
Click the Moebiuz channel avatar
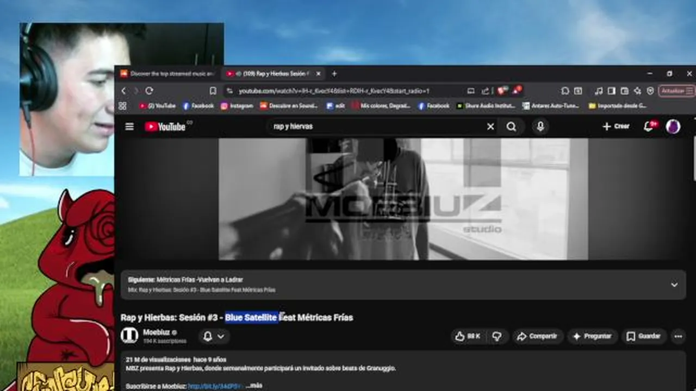[129, 336]
